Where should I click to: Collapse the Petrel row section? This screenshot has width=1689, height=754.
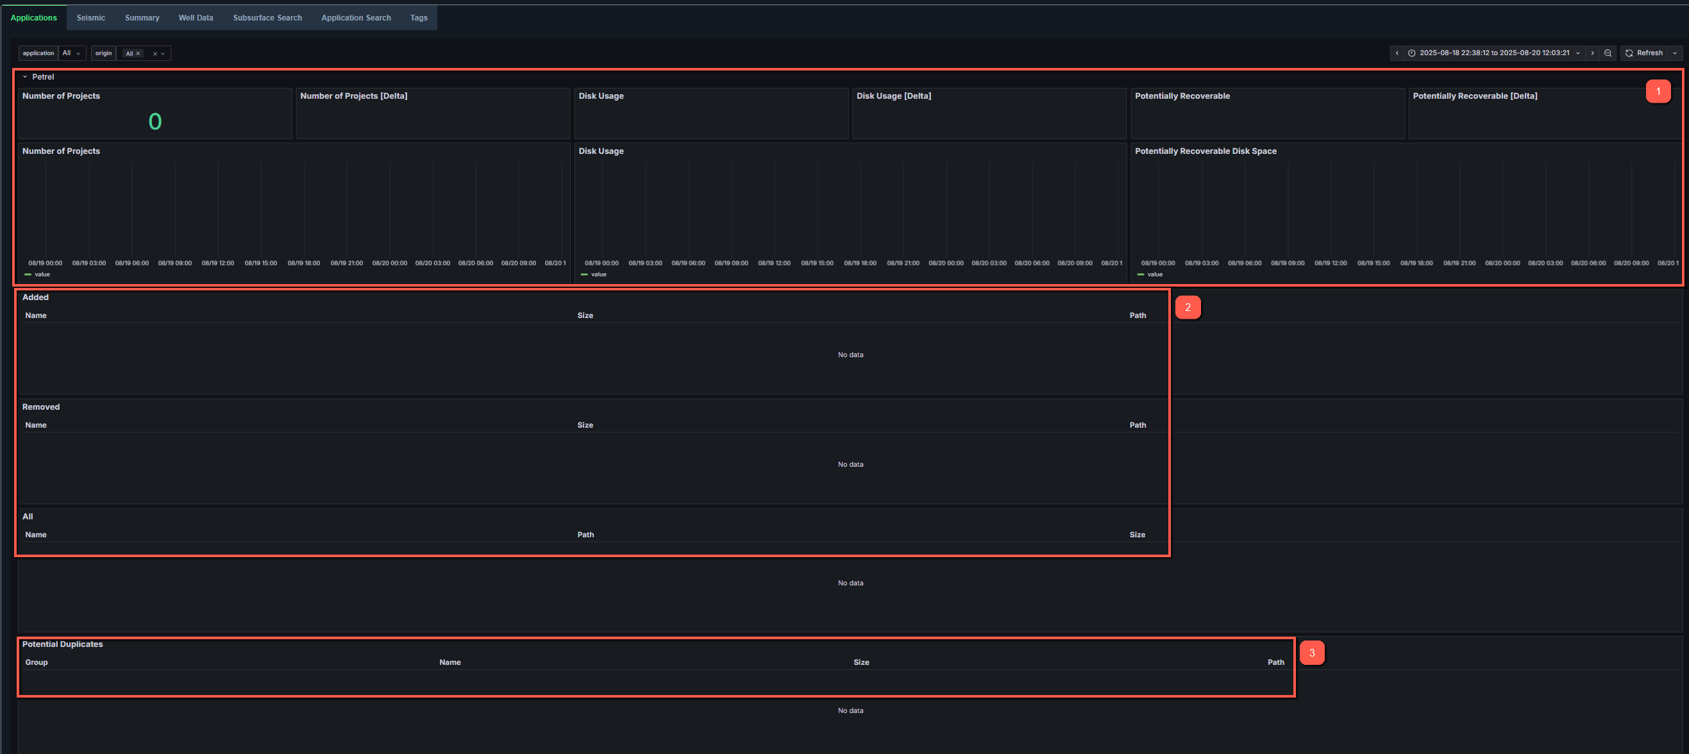25,77
